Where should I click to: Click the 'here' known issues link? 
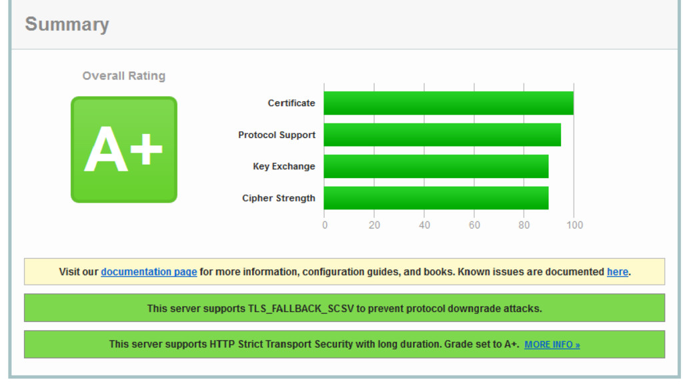617,272
